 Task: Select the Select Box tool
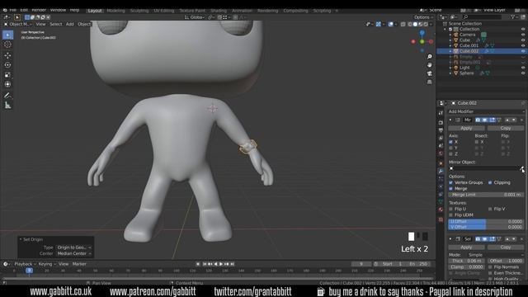(x=7, y=35)
